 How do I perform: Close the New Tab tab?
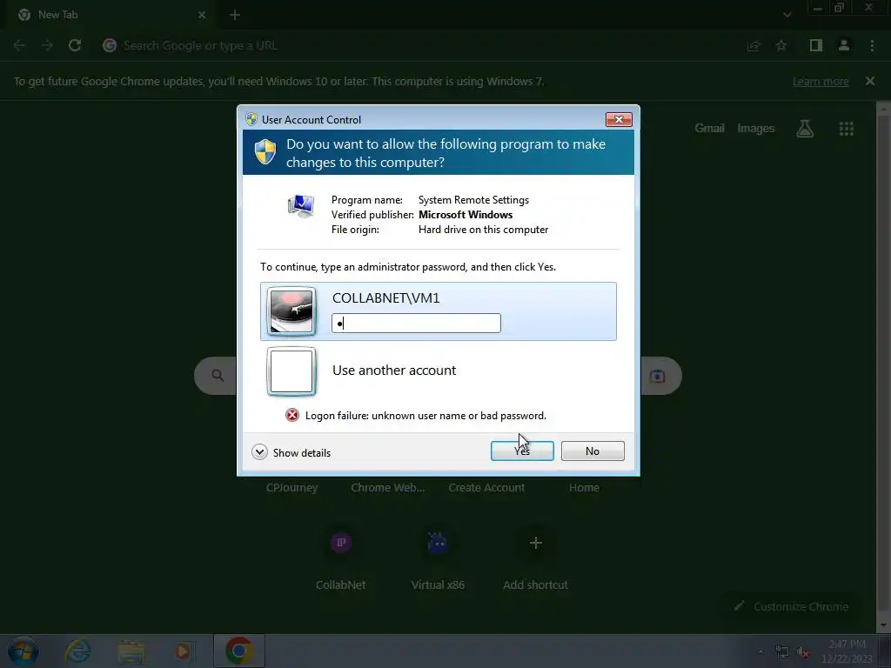(202, 15)
